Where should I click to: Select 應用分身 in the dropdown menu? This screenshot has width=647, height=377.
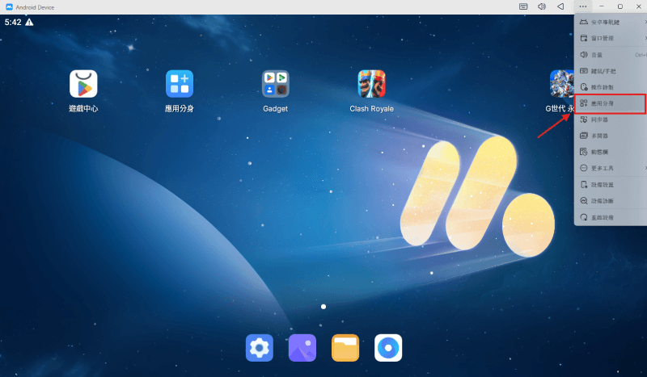pyautogui.click(x=611, y=103)
